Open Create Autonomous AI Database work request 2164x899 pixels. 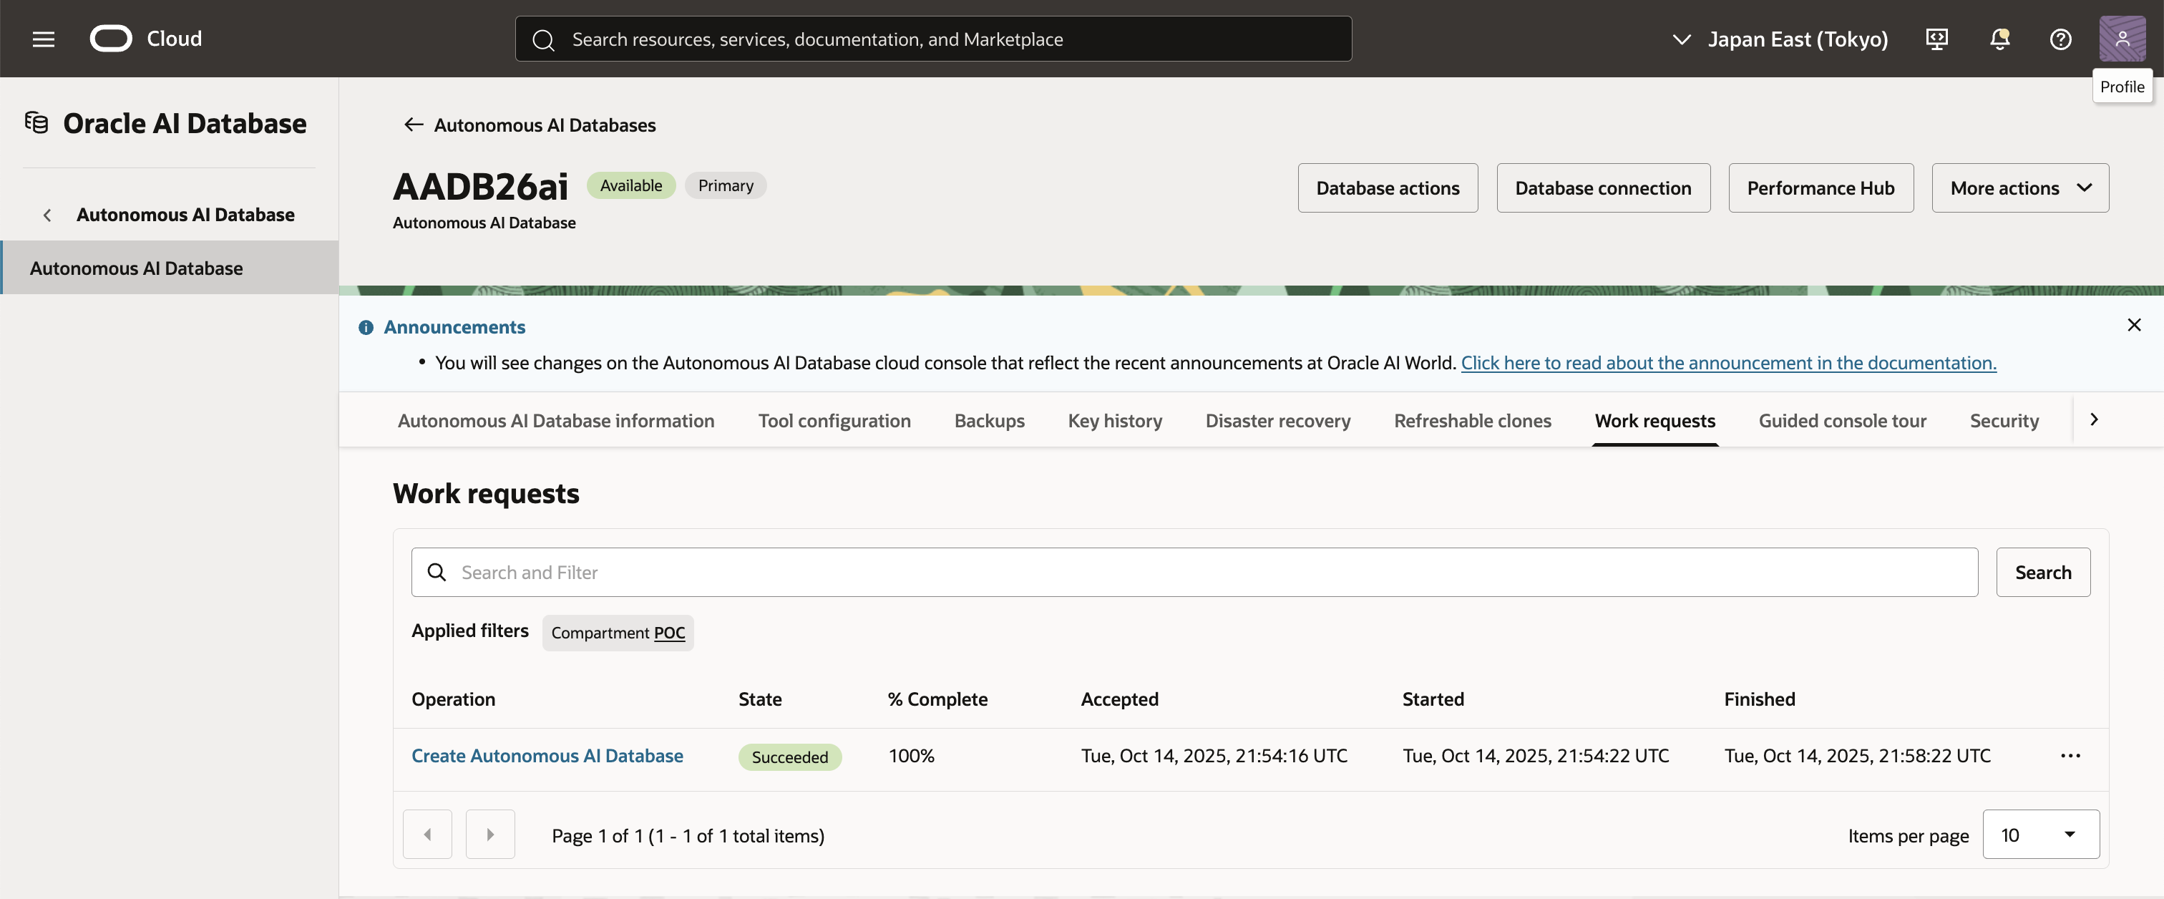[547, 755]
